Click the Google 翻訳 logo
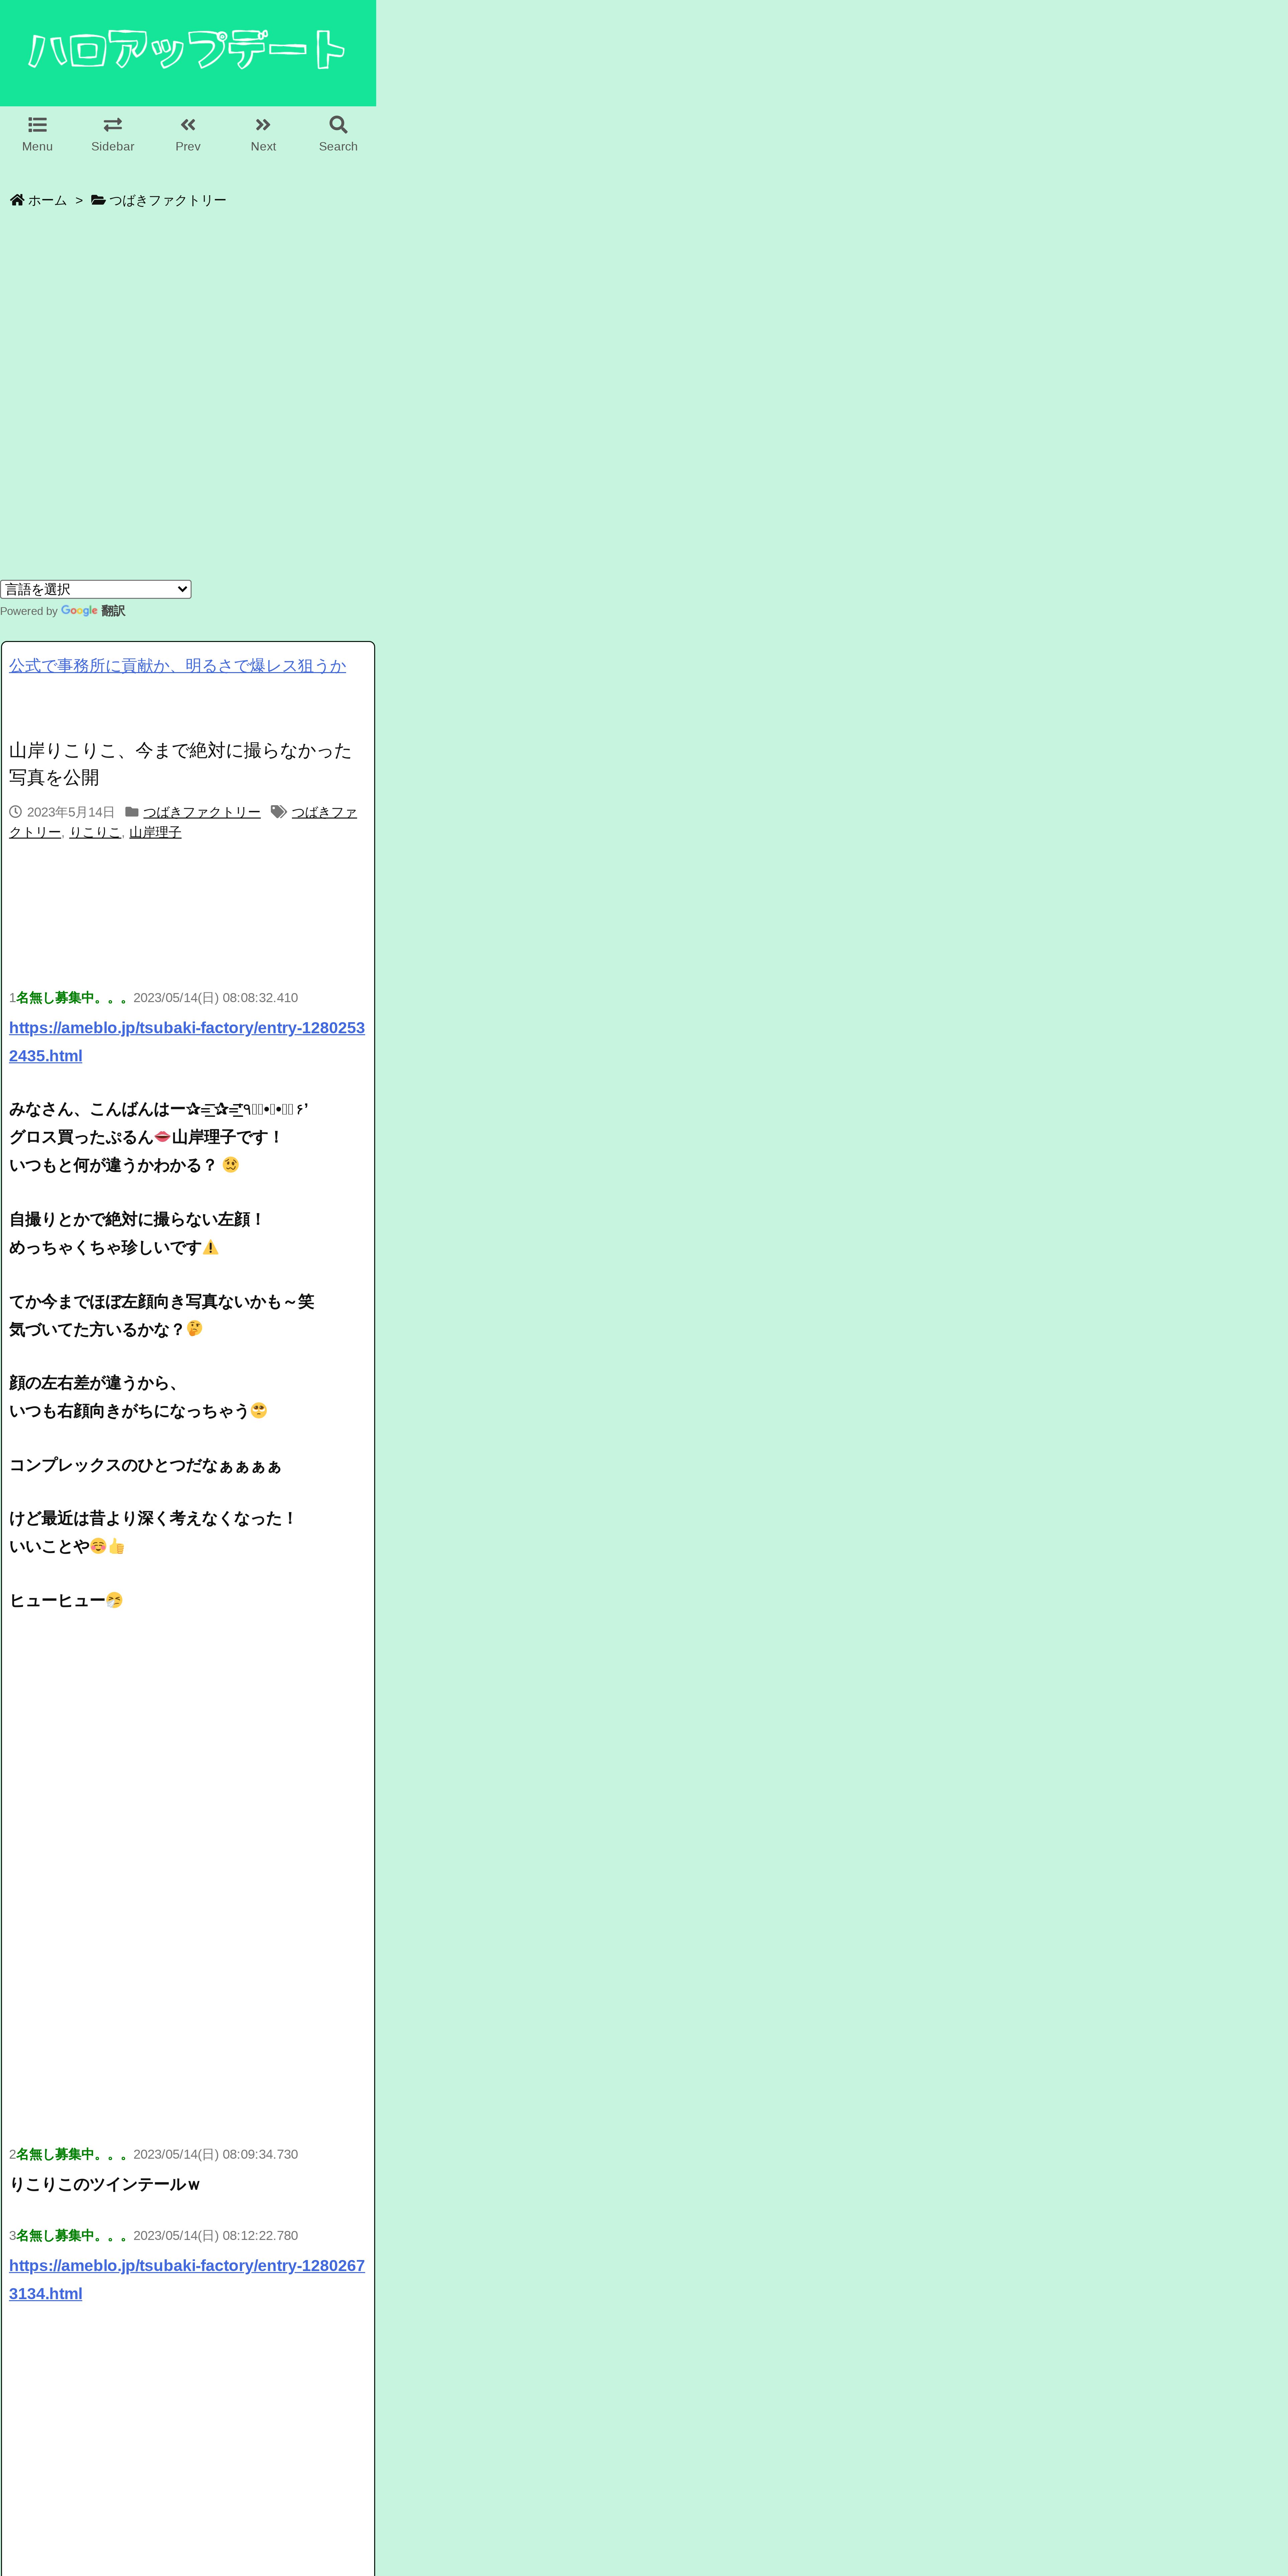This screenshot has height=2576, width=1288. (x=93, y=611)
